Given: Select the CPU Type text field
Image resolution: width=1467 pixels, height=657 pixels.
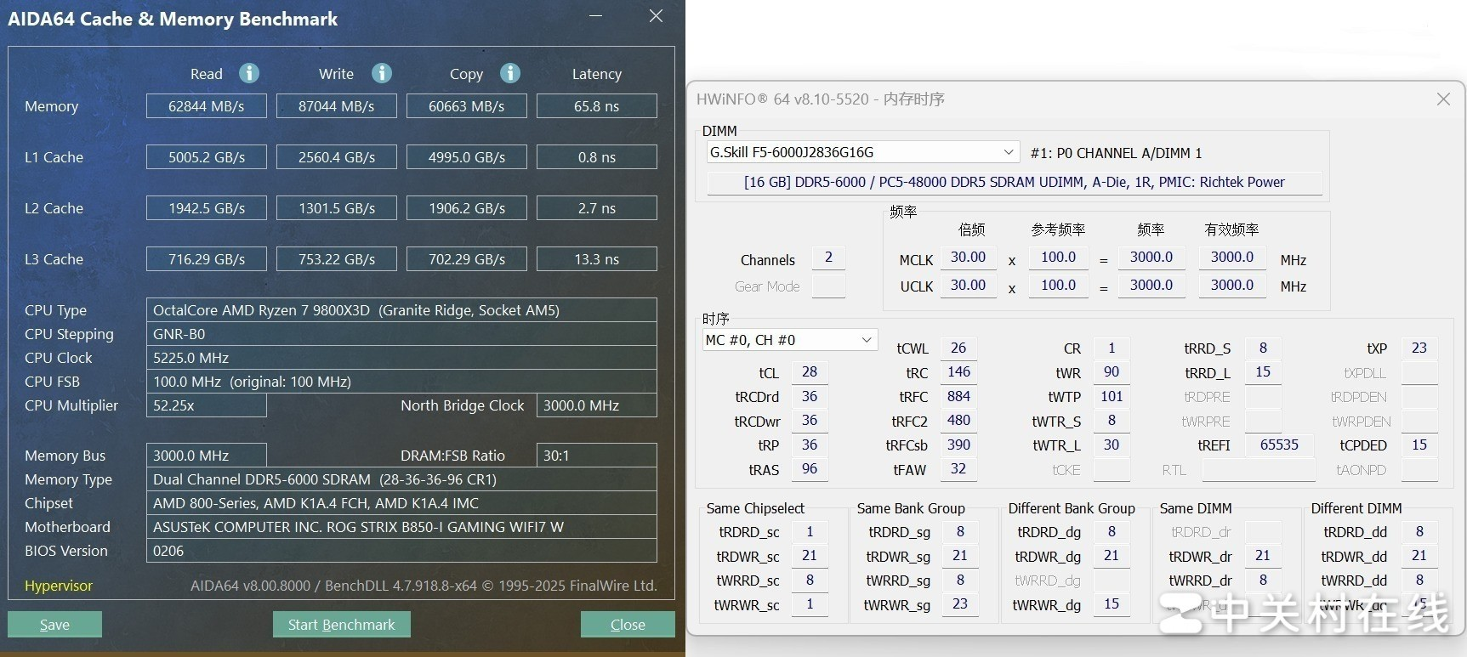Looking at the screenshot, I should pyautogui.click(x=401, y=310).
